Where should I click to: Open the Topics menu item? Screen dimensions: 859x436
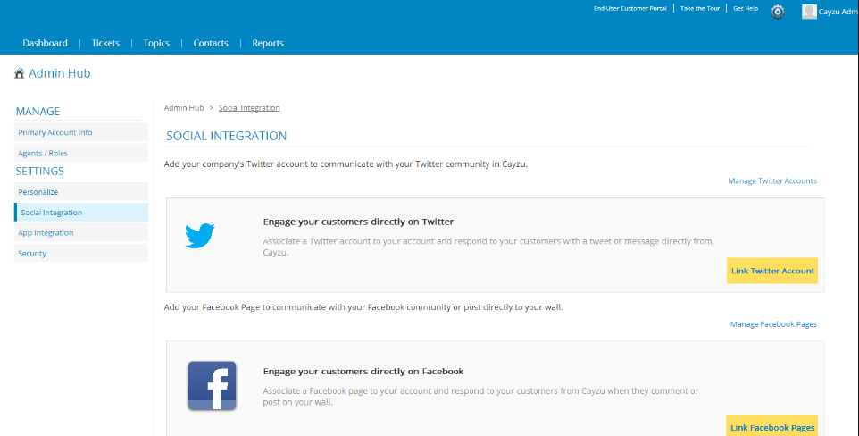click(x=156, y=43)
